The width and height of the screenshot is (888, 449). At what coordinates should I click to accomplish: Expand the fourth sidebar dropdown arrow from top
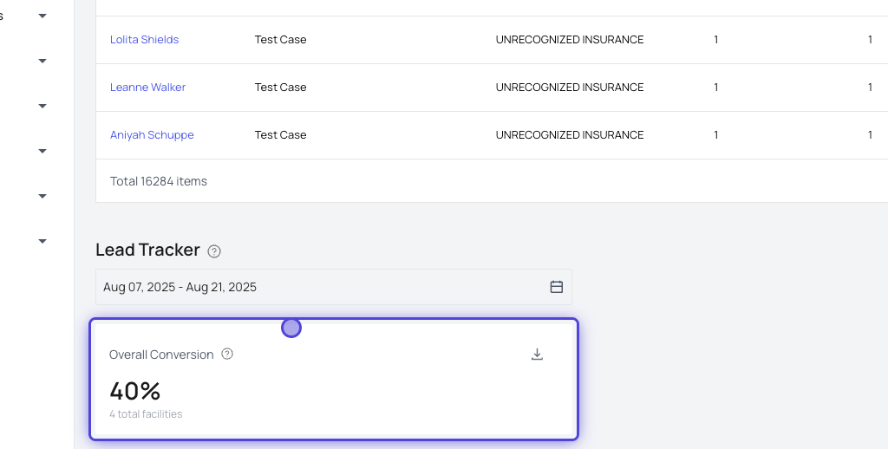point(42,151)
